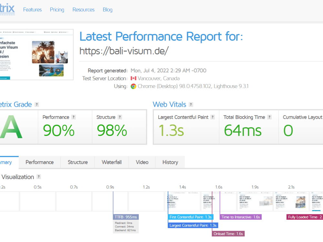
Task: Click help icon next to GTmetrix Grade
Action: 37,105
